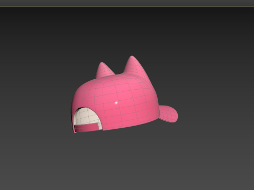
Task: Click the cream inner lining of cap
Action: click(88, 116)
